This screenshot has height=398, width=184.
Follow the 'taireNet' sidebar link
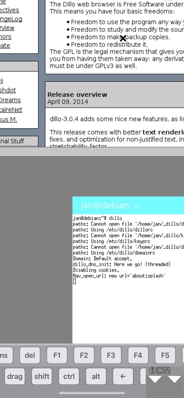(x=11, y=109)
